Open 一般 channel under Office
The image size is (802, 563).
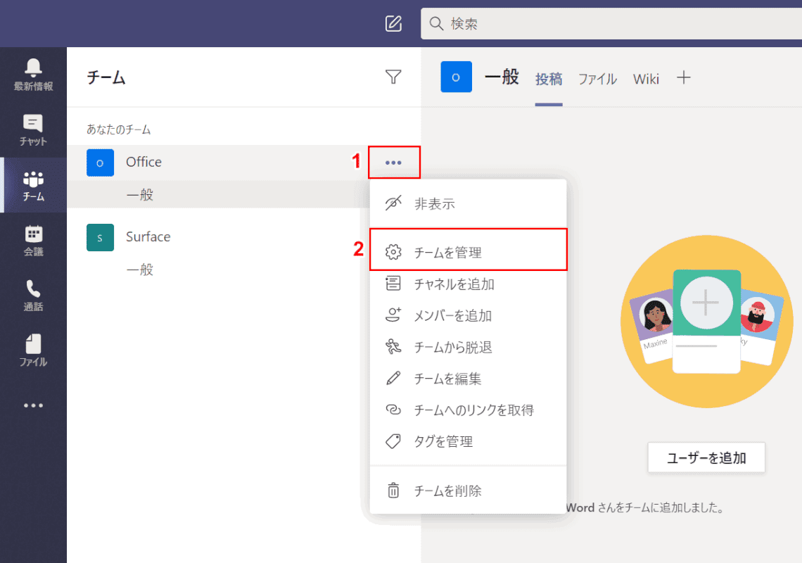(x=218, y=194)
